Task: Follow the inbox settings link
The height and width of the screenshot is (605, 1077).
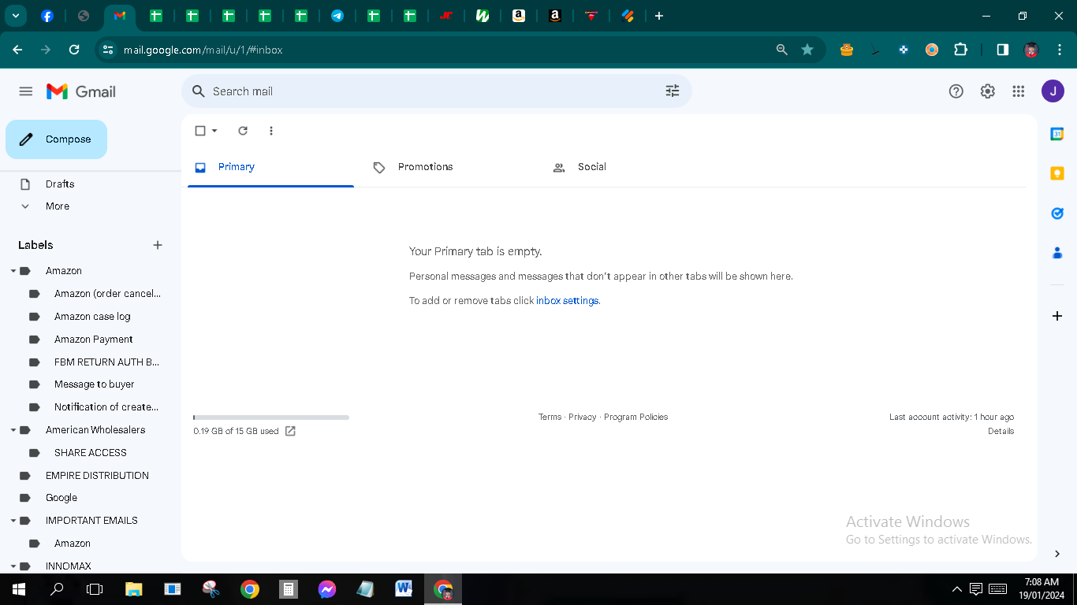Action: click(568, 301)
